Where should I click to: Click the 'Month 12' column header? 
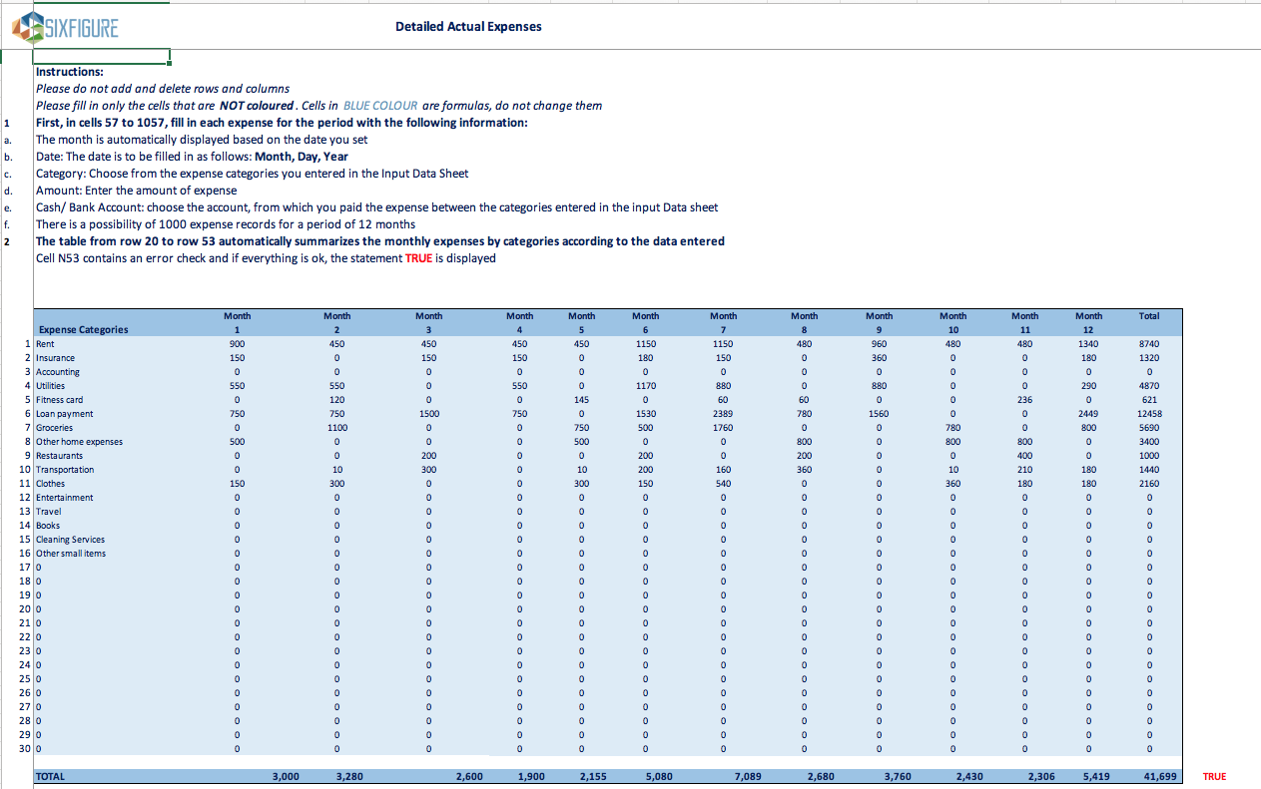1089,322
